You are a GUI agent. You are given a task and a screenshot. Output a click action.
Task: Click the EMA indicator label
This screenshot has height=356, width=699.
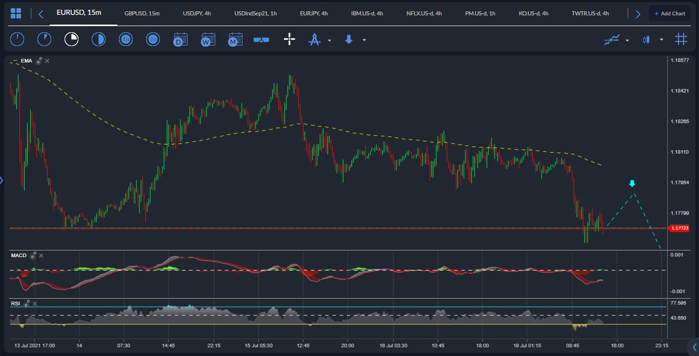pyautogui.click(x=27, y=61)
